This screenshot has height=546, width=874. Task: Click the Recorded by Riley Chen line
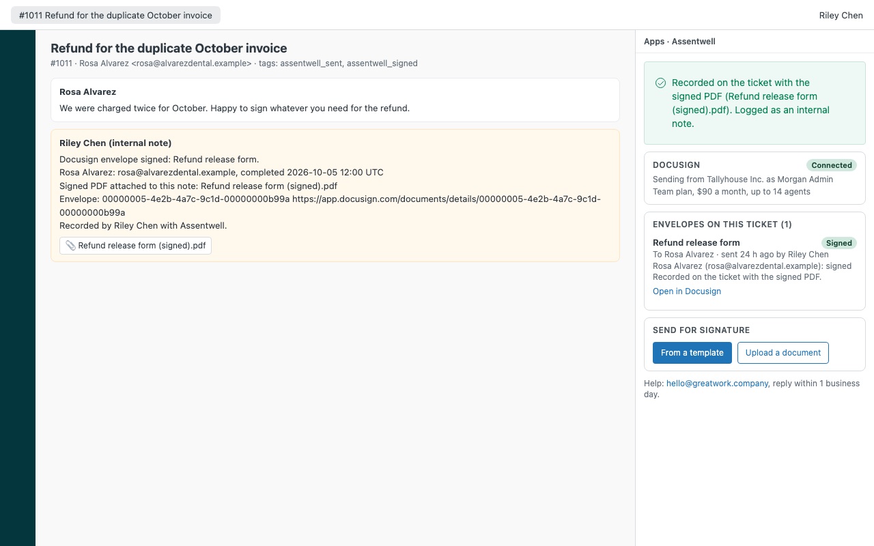143,226
